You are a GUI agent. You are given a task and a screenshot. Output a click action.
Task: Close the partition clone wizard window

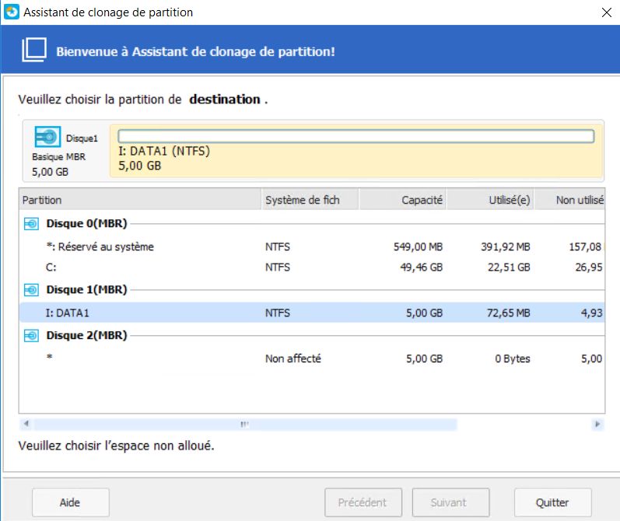point(605,12)
